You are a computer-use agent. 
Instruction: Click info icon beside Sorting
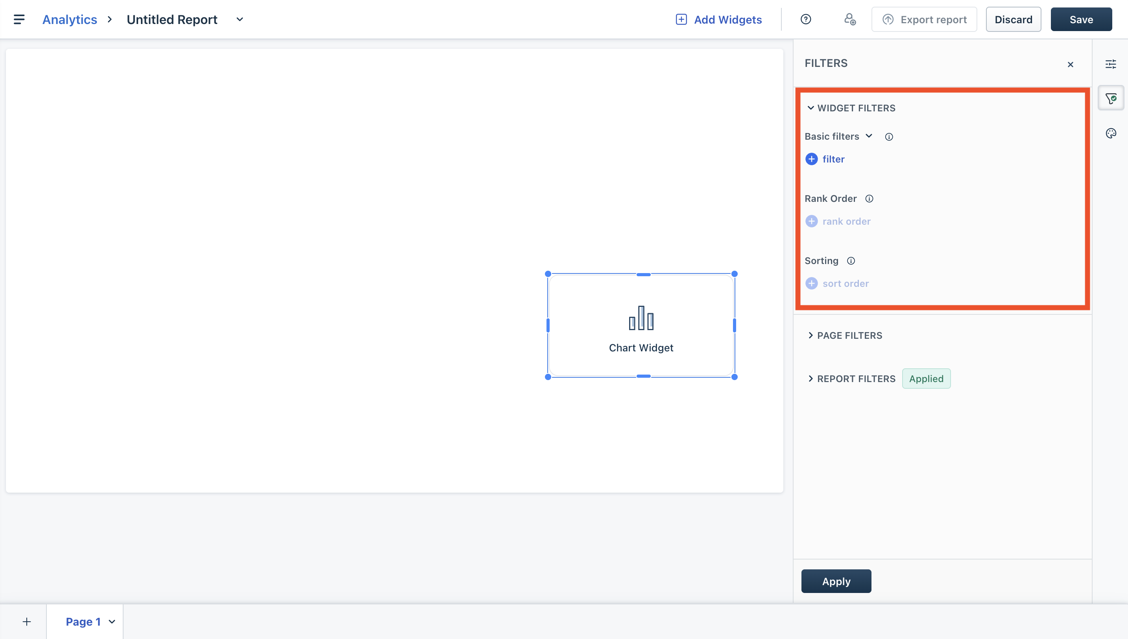[x=851, y=261]
